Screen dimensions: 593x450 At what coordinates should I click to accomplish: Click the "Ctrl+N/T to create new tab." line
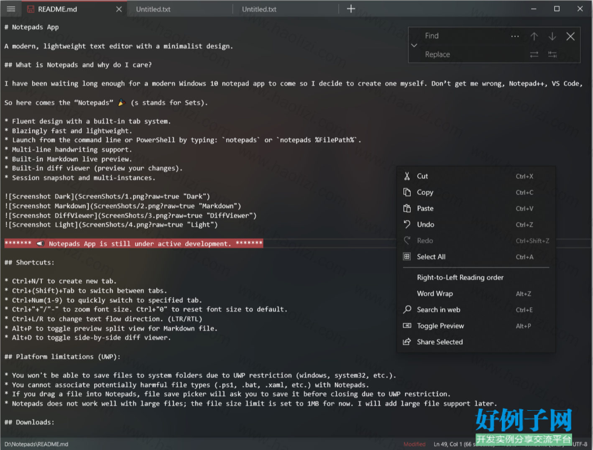60,281
